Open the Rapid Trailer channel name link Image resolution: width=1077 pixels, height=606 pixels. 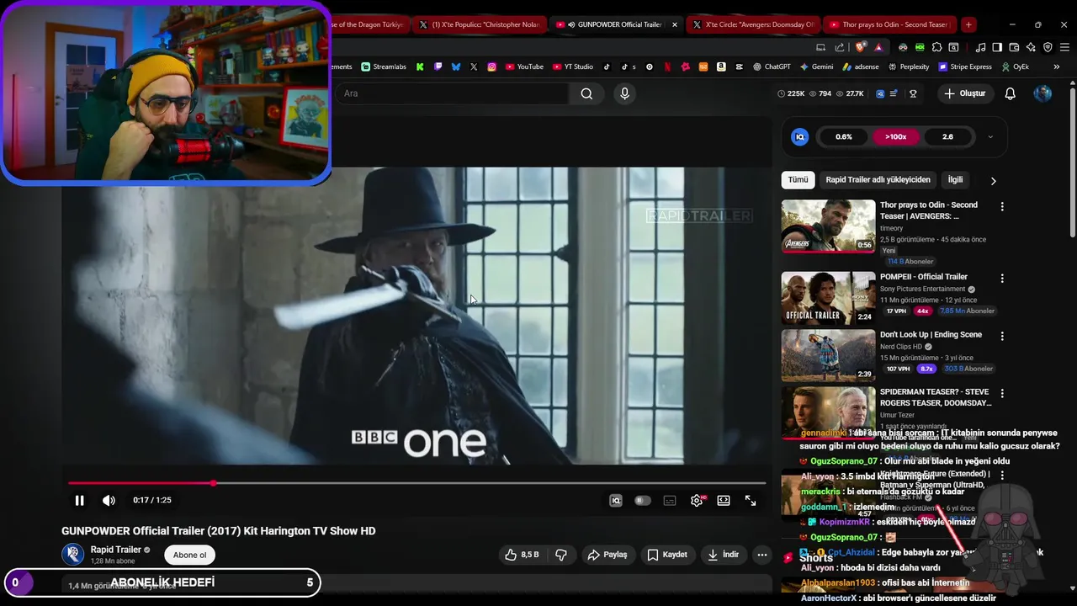coord(116,550)
